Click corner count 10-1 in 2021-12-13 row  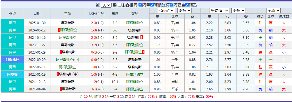[x=115, y=82]
